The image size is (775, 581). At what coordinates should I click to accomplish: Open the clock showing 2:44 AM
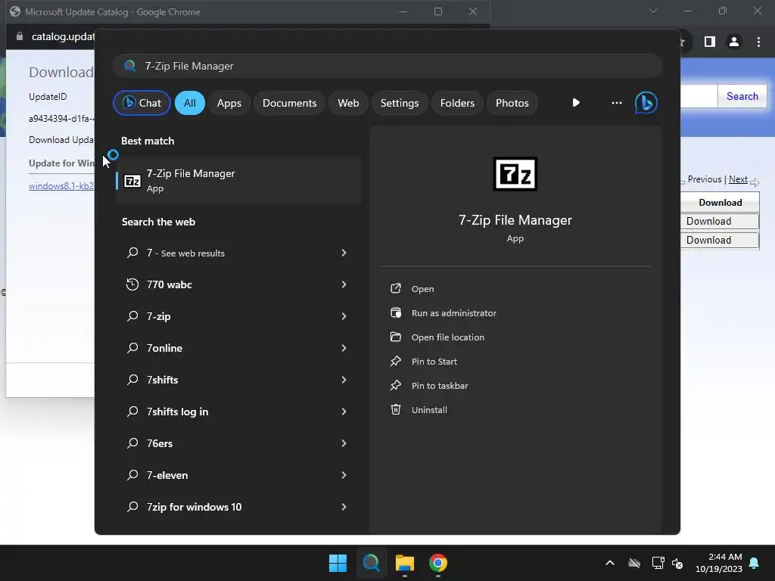click(x=719, y=563)
